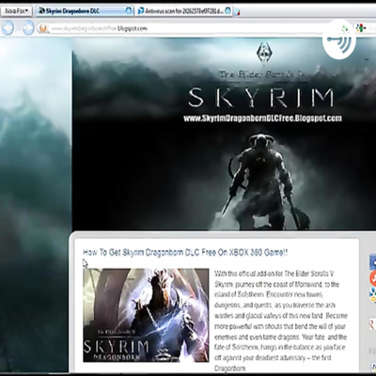Open the 'How To Get Skyrim Dragonborn DLC Free' post link
This screenshot has width=376, height=376.
tap(185, 253)
